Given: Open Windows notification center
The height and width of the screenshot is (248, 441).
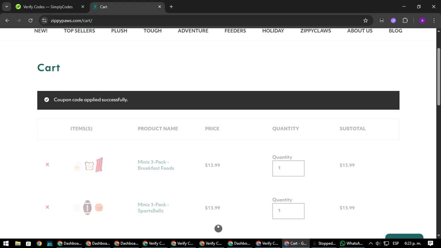Looking at the screenshot, I should tap(430, 243).
